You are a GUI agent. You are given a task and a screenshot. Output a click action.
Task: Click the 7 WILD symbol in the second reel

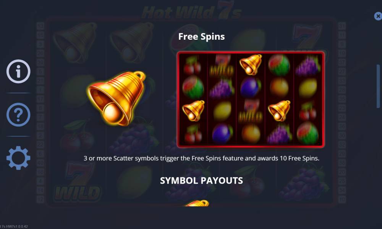pyautogui.click(x=222, y=65)
